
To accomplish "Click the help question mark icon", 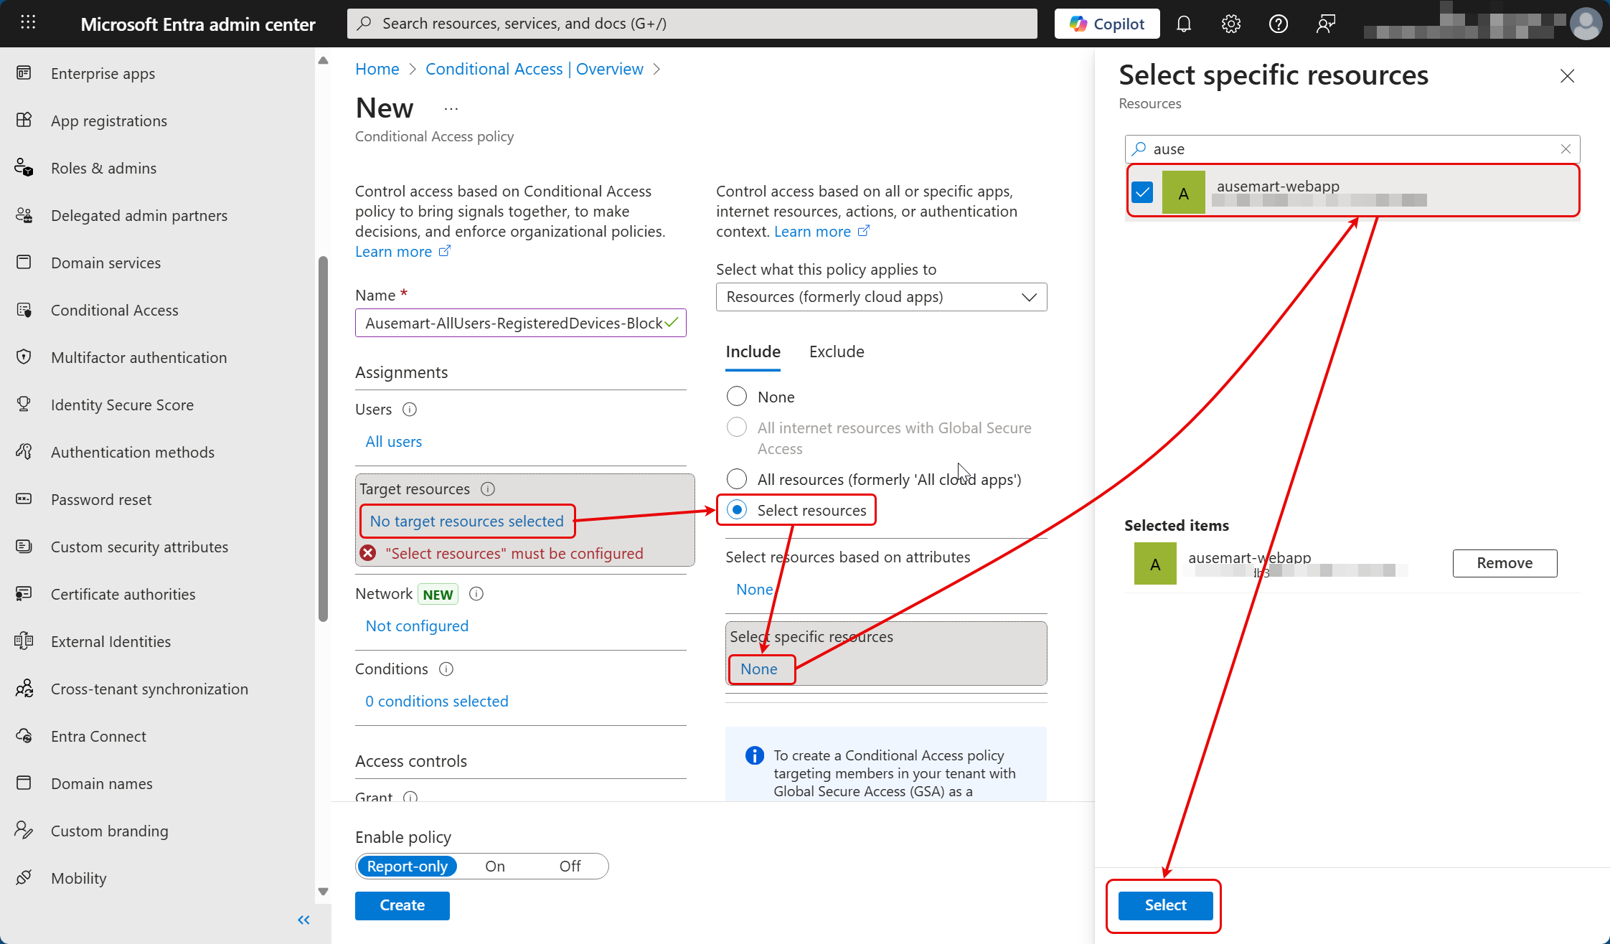I will pyautogui.click(x=1279, y=24).
